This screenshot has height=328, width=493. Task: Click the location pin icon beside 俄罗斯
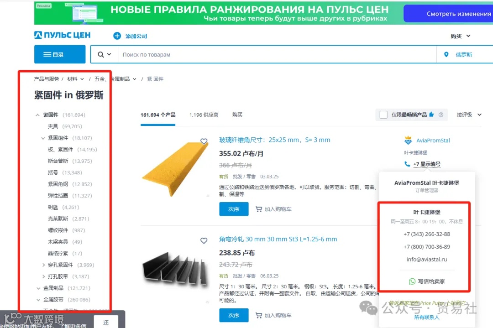(446, 55)
